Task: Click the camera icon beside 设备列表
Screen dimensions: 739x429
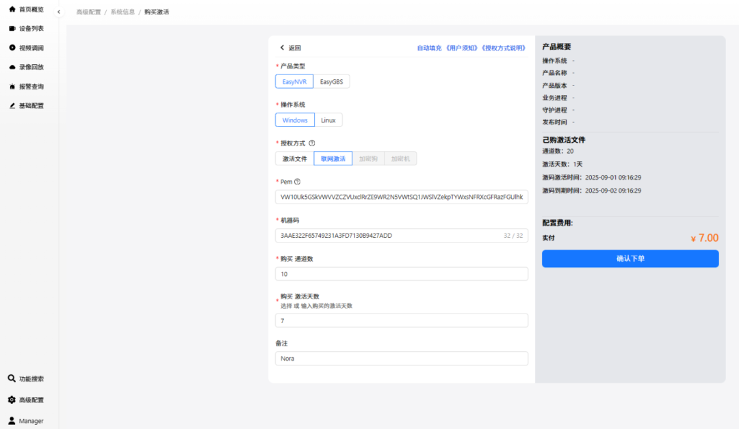Action: click(12, 28)
